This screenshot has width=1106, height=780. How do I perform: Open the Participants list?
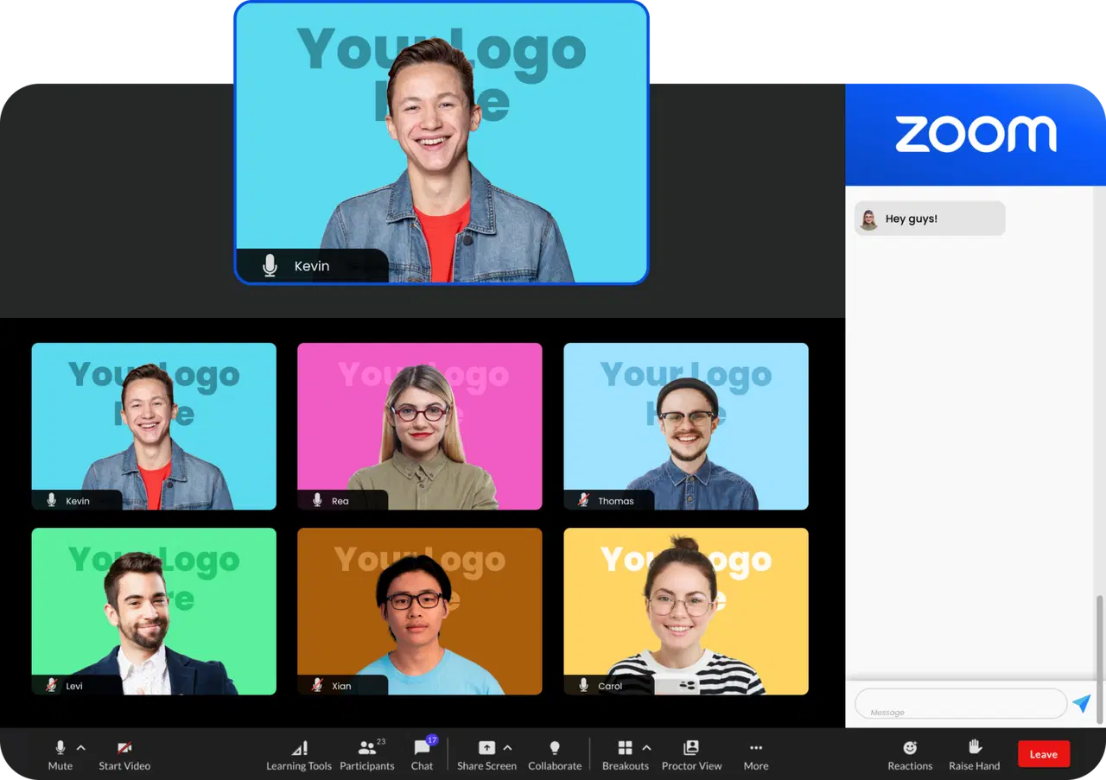click(367, 755)
